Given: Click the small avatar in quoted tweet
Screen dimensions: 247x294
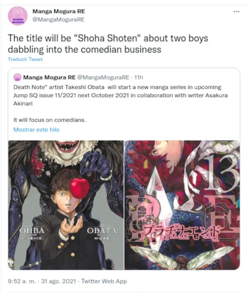Looking at the screenshot, I should (18, 77).
